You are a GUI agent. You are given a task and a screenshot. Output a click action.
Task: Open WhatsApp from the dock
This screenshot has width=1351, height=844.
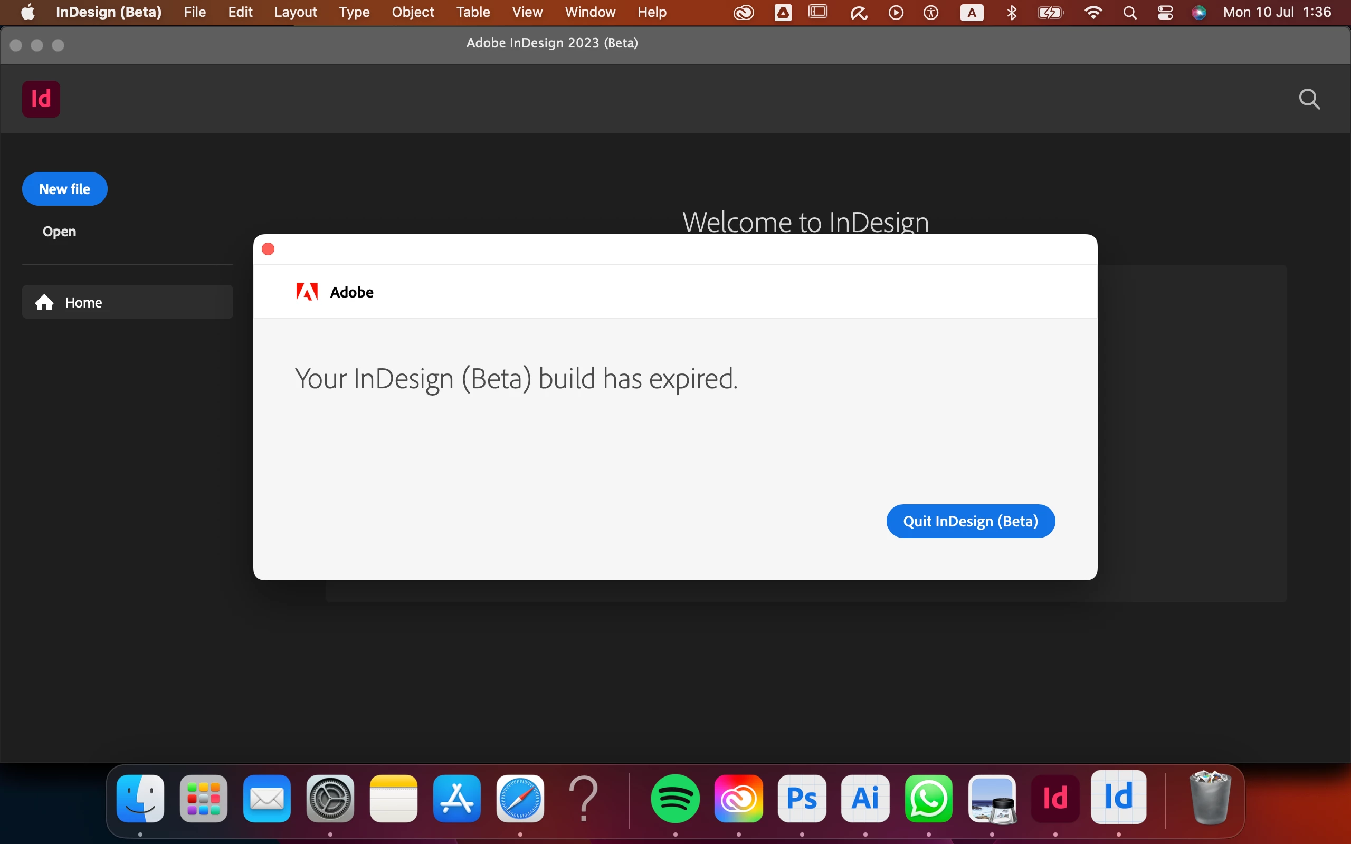[928, 798]
